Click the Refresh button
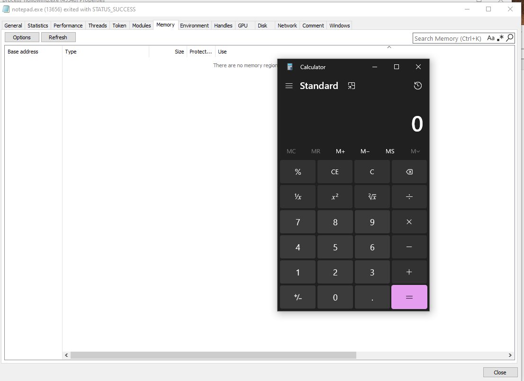 [x=58, y=37]
